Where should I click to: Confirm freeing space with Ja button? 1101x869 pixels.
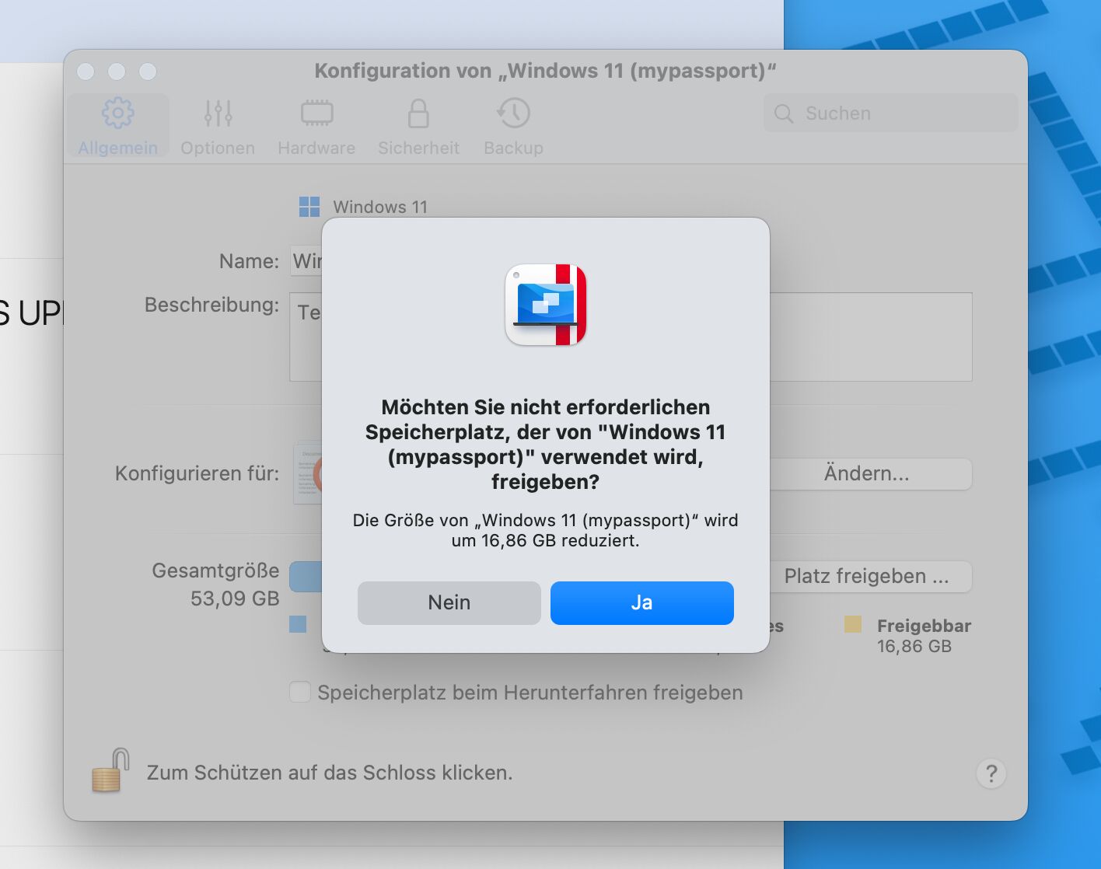click(641, 602)
